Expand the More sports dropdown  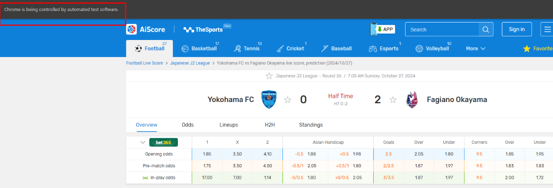click(x=476, y=48)
